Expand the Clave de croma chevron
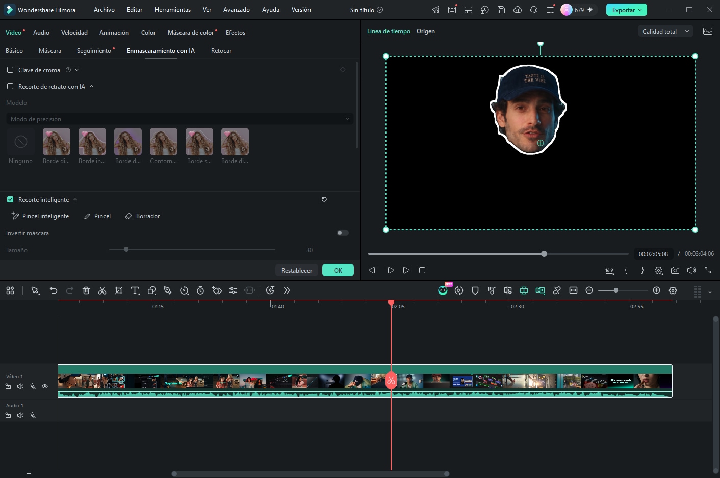This screenshot has width=720, height=478. tap(77, 70)
